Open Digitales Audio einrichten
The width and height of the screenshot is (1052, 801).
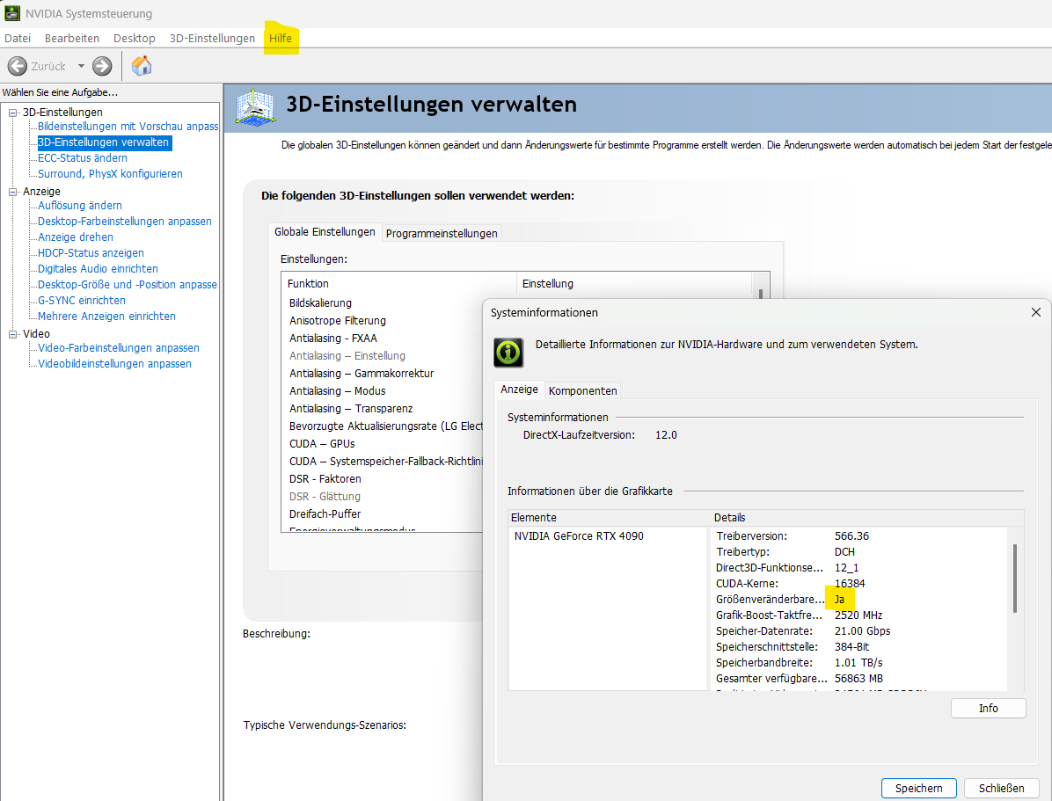(98, 268)
